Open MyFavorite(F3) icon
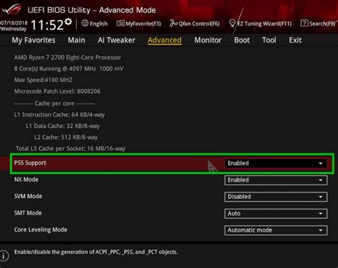 121,24
